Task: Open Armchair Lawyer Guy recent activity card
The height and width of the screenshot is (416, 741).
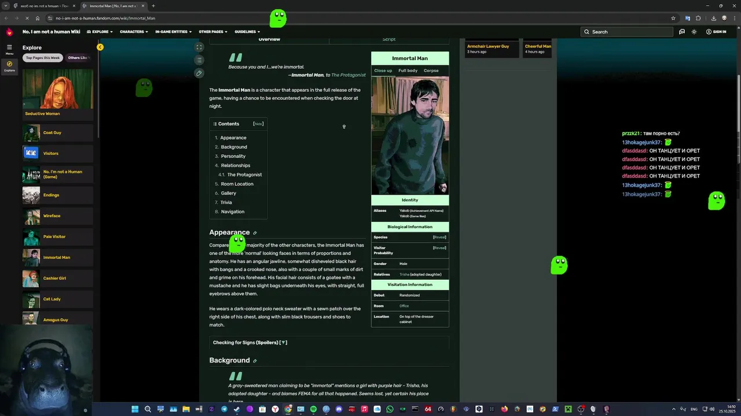Action: click(x=492, y=49)
